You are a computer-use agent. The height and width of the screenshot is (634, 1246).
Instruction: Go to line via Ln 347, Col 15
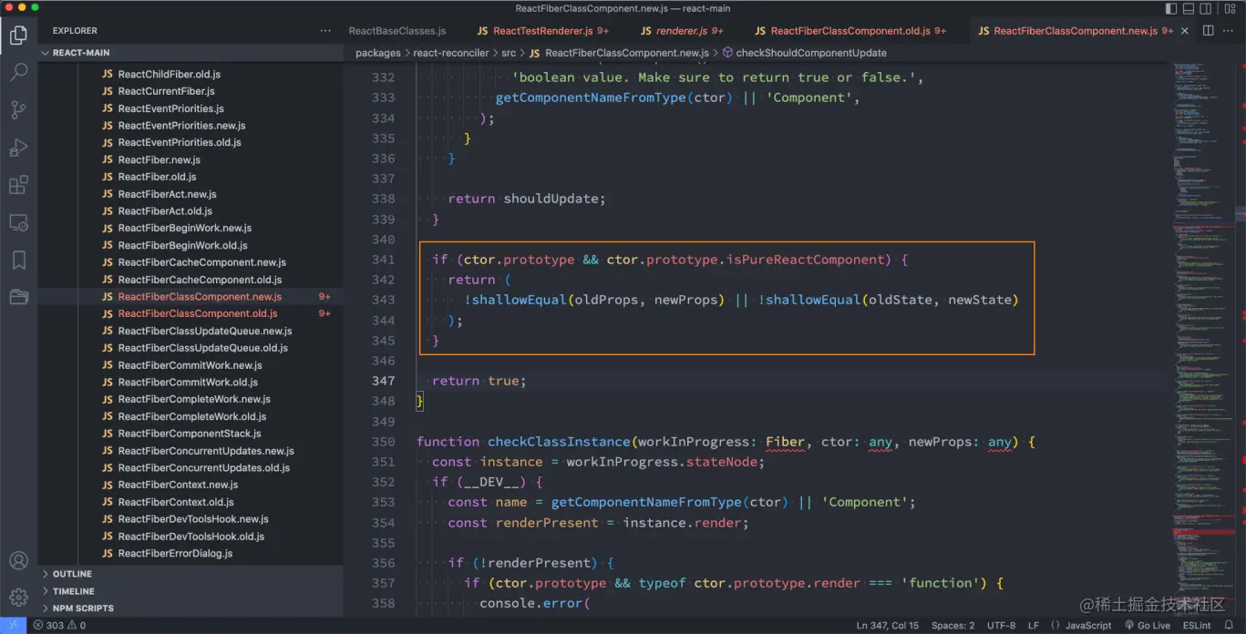click(x=887, y=626)
